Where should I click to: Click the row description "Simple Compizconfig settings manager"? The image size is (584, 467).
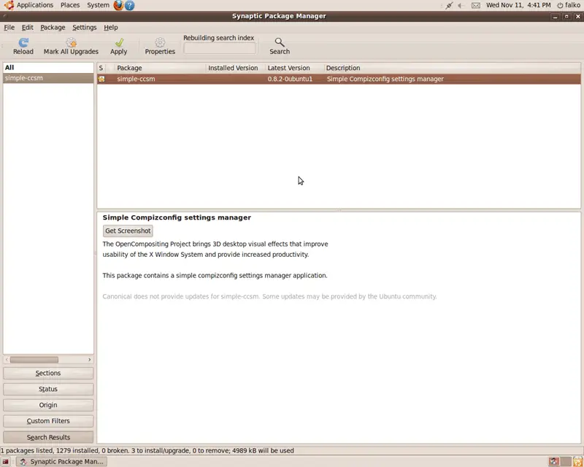pos(385,79)
